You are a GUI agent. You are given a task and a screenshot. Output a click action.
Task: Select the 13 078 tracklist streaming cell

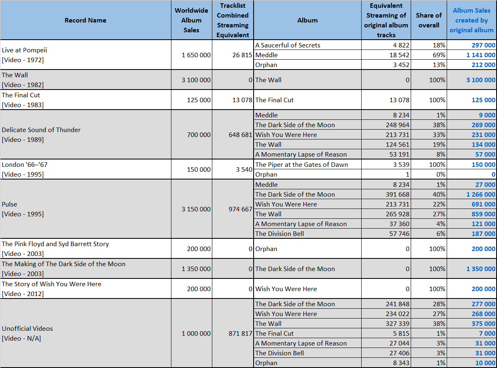(233, 100)
